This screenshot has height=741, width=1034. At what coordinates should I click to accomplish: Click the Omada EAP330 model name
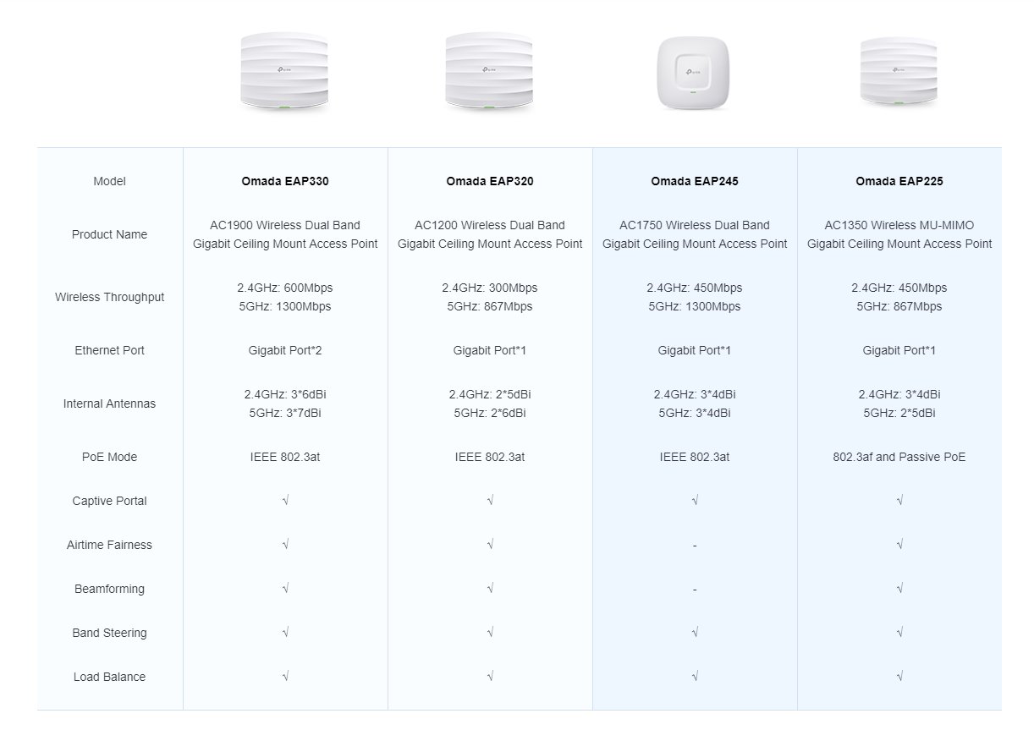click(x=285, y=181)
